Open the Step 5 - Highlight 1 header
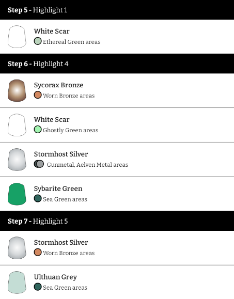The image size is (234, 299). point(117,10)
